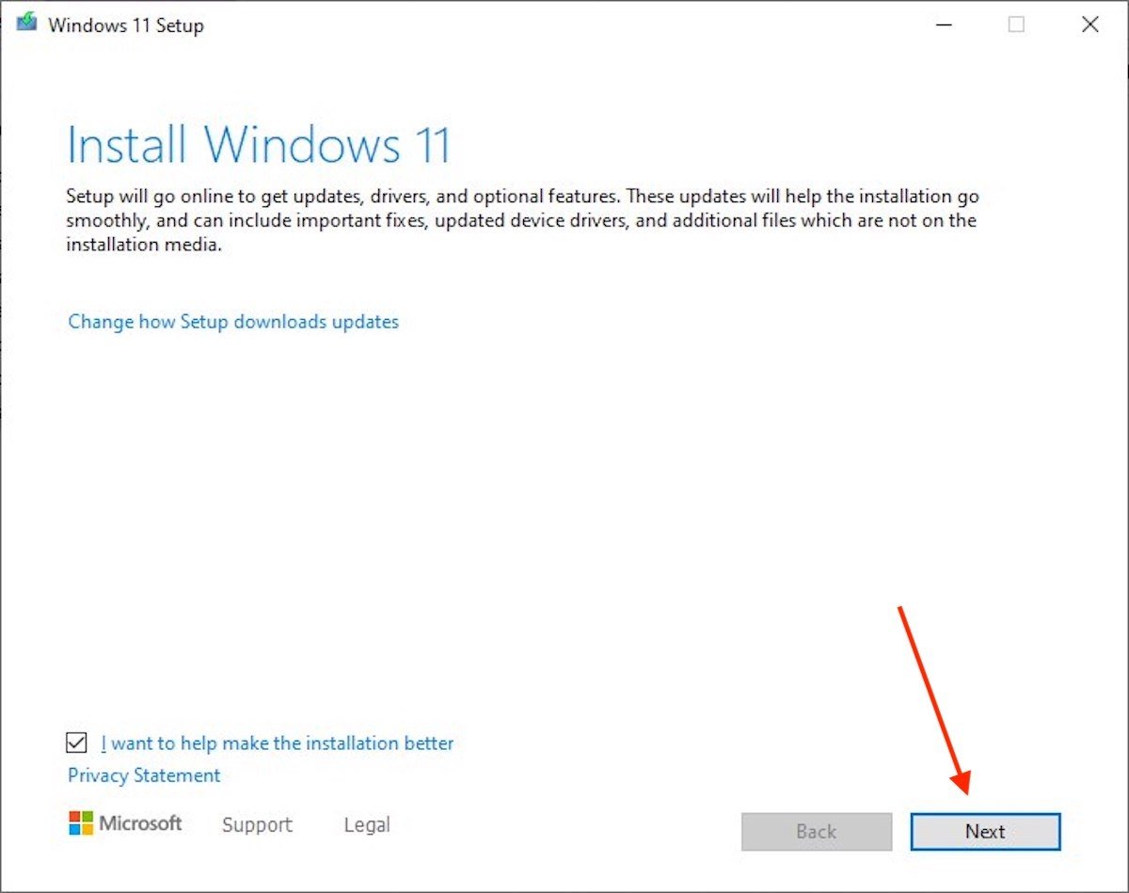Click the Microsoft logo

(x=125, y=824)
